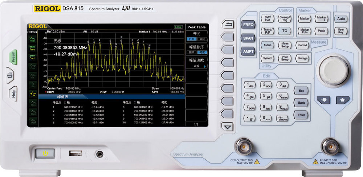This screenshot has width=363, height=177.
Task: Open the SPAN menu
Action: 248,38
